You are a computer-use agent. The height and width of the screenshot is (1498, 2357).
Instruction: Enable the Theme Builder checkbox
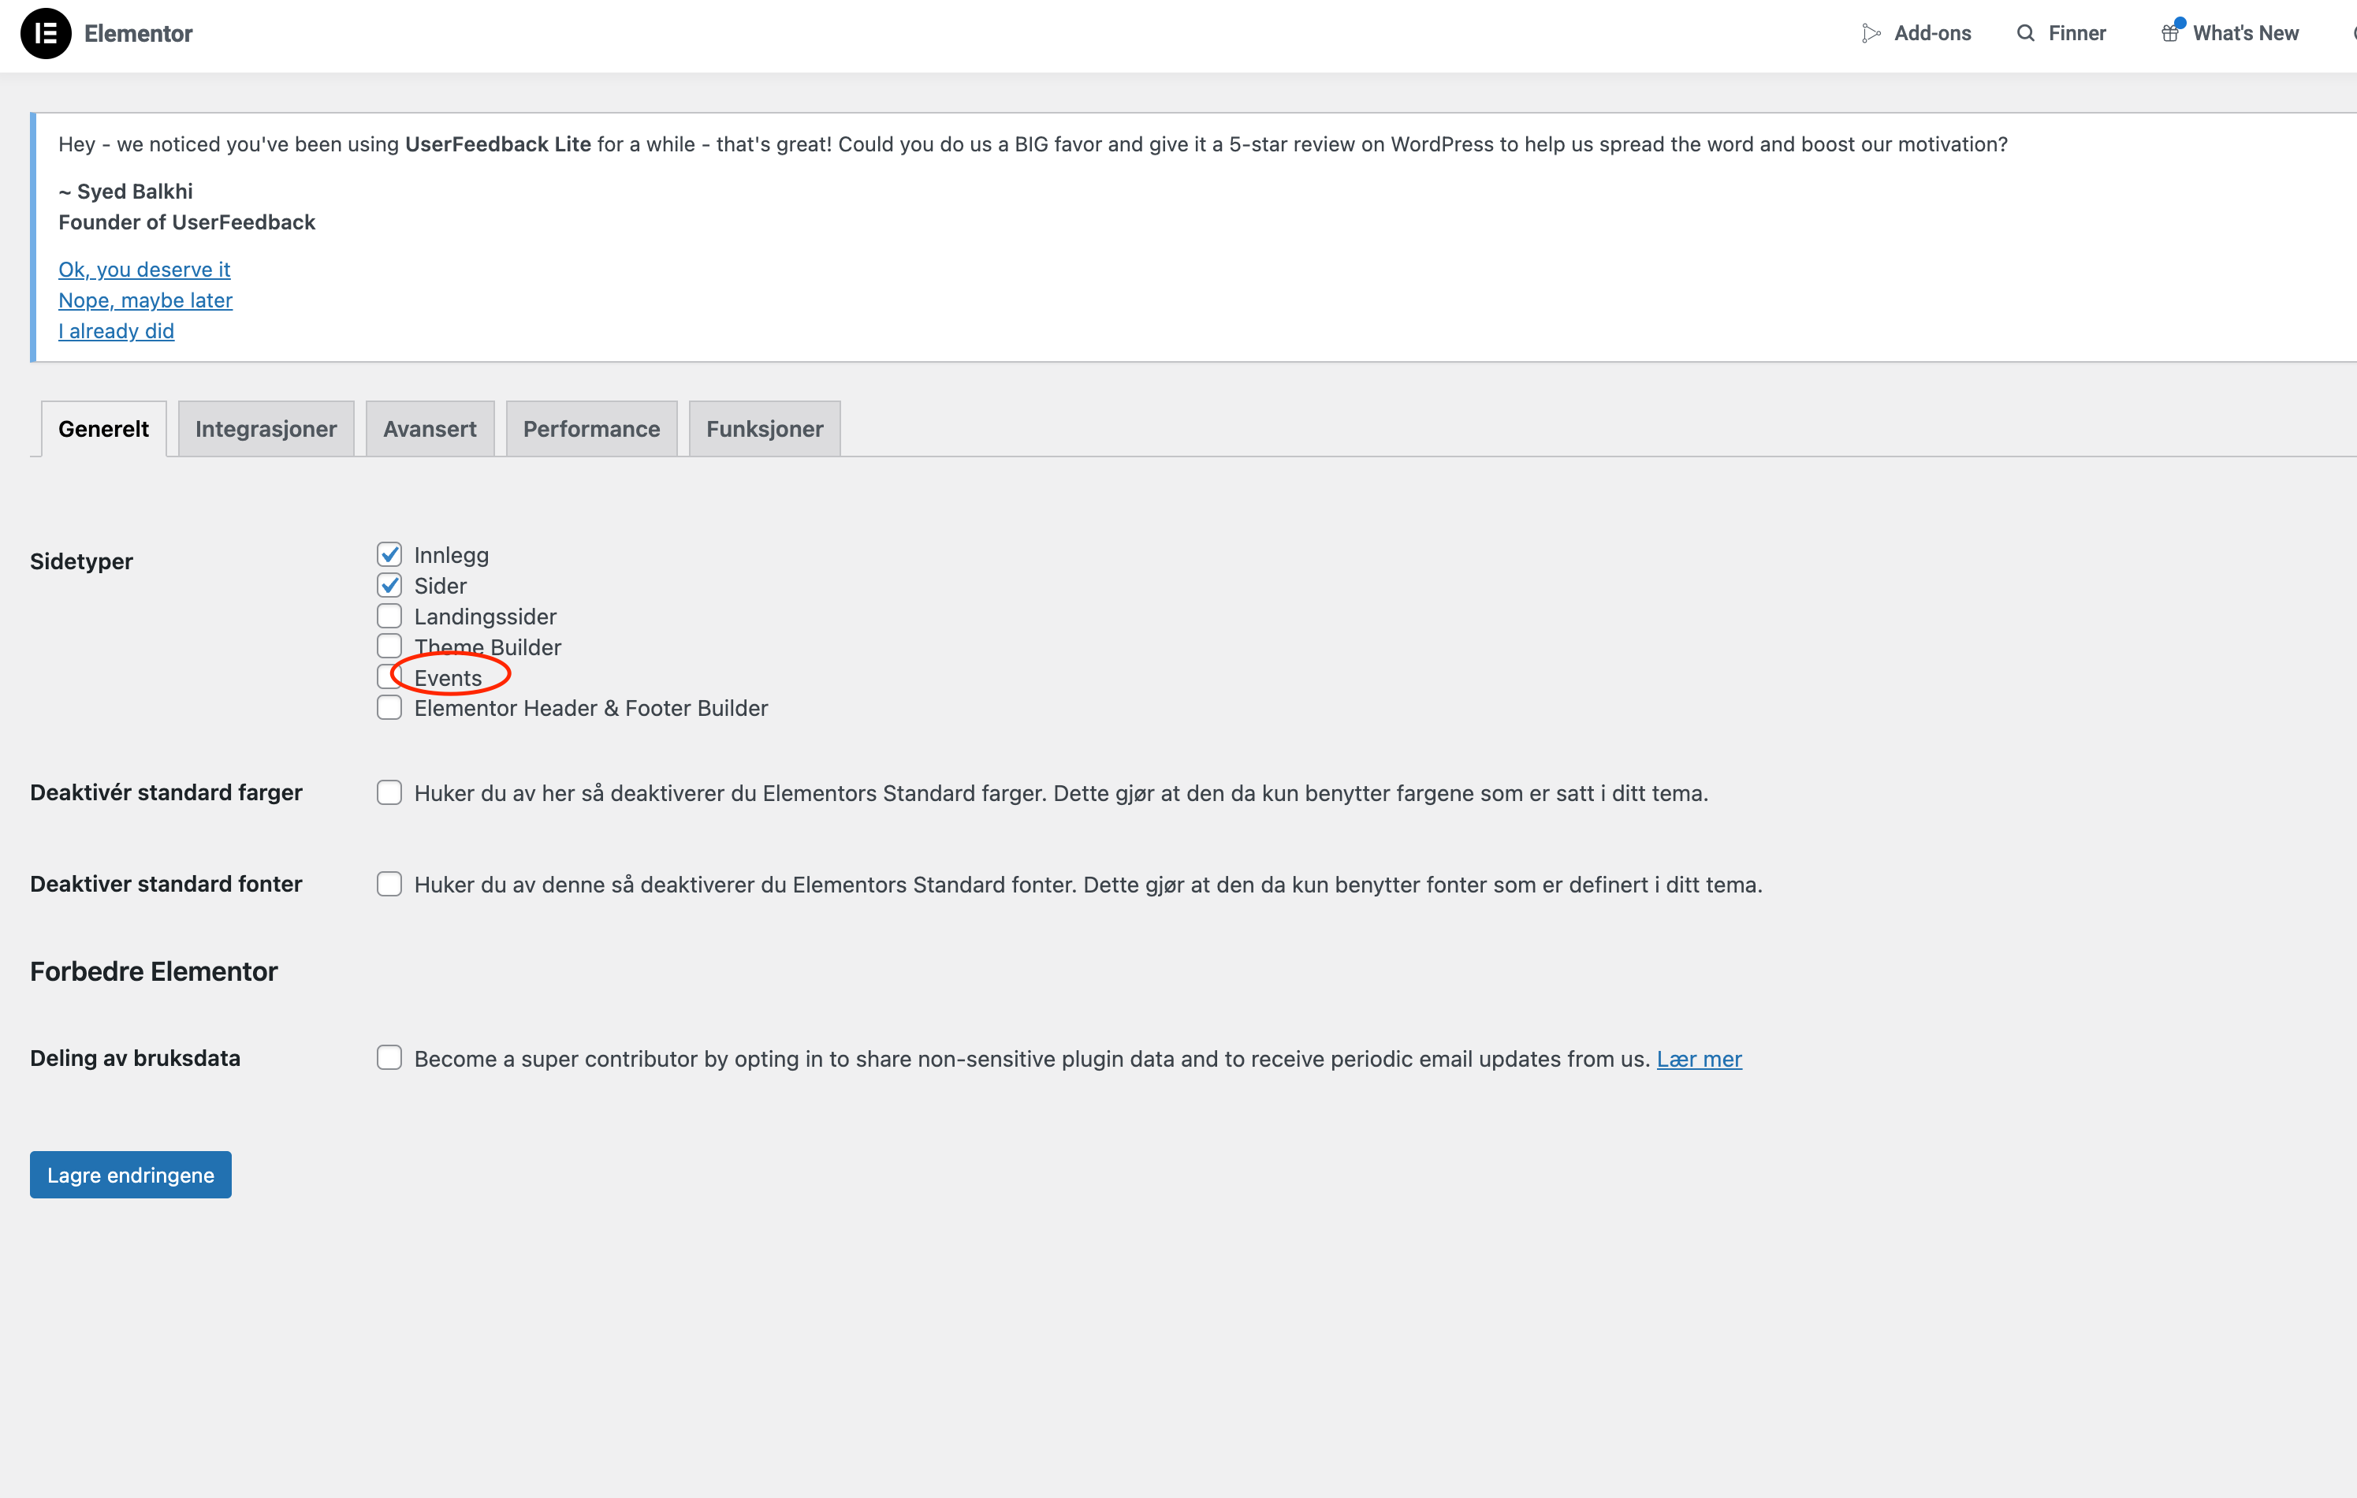coord(389,647)
